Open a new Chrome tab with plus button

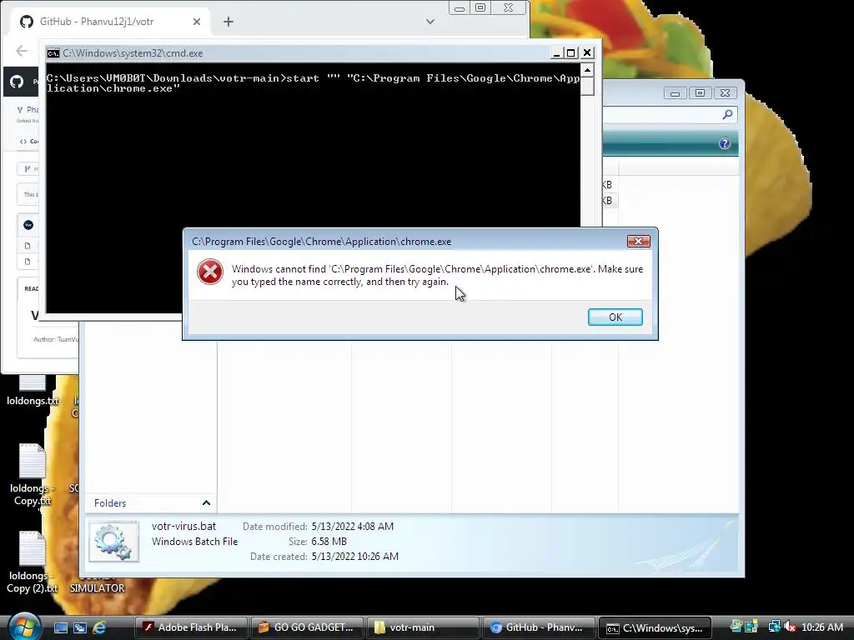pos(229,21)
